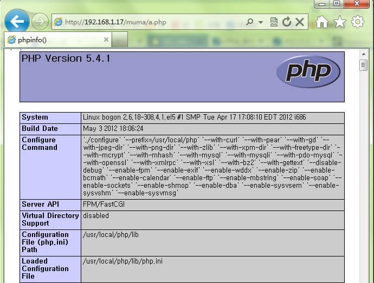Open the Home page icon
374x283 pixels.
(x=322, y=22)
